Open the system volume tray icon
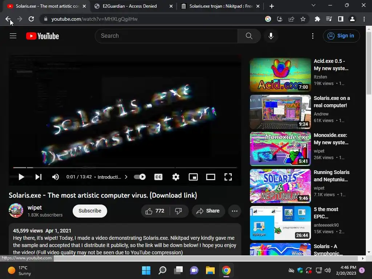Screen dimensions: 372x279 tap(328, 270)
